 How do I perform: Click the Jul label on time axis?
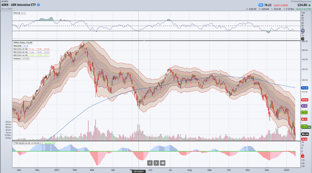point(170,170)
